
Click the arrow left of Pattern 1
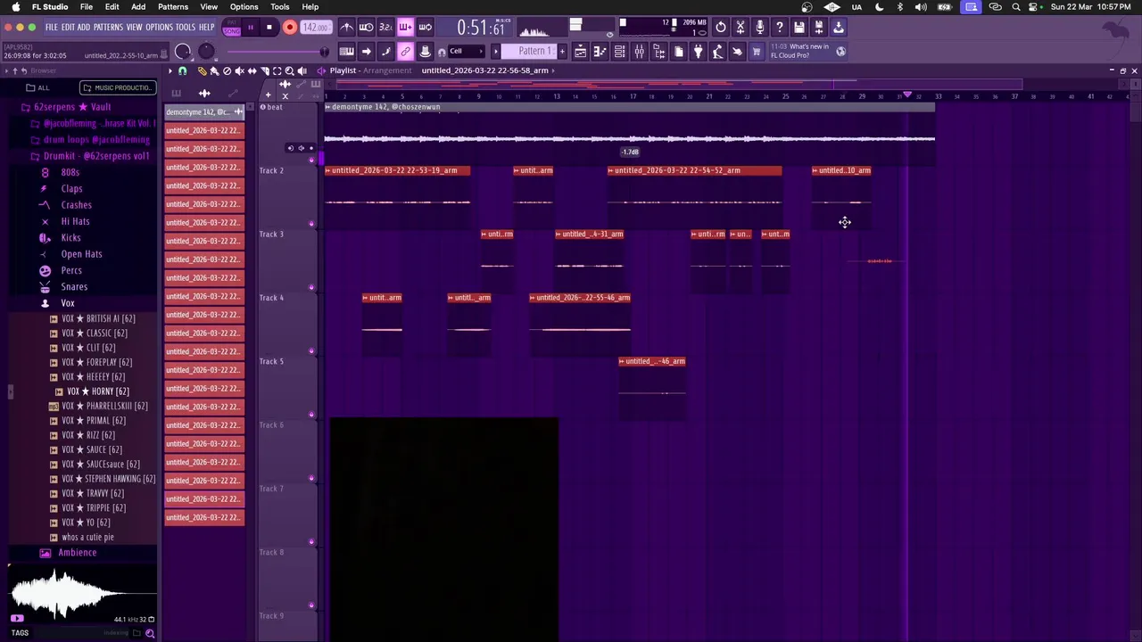pyautogui.click(x=495, y=51)
